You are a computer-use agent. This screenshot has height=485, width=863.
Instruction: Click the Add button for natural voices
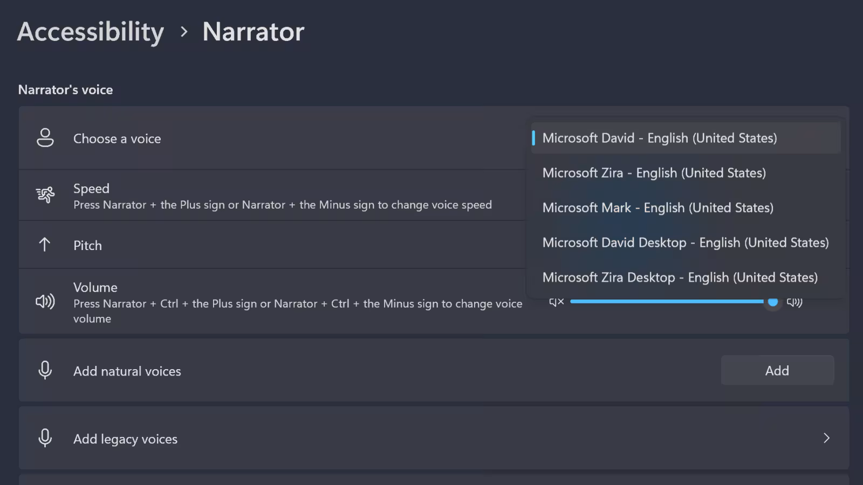(777, 370)
